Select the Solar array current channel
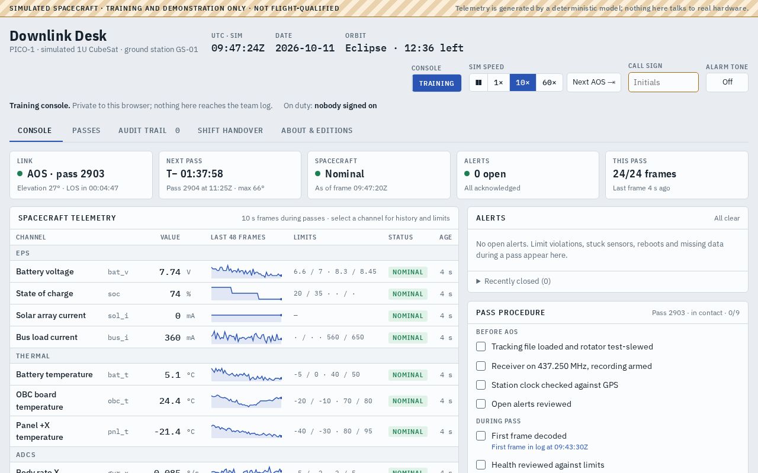The image size is (758, 473). tap(234, 316)
